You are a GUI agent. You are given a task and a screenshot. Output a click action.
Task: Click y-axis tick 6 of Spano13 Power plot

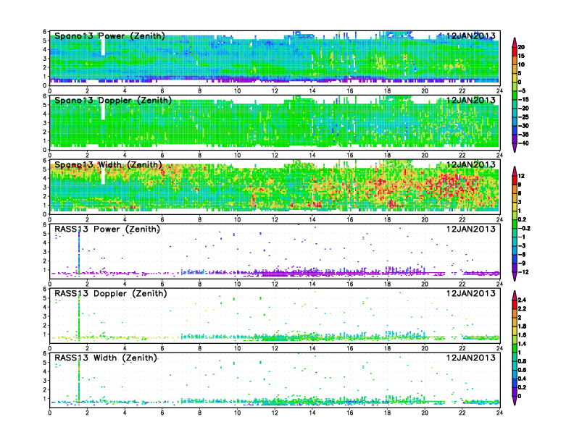pyautogui.click(x=45, y=32)
